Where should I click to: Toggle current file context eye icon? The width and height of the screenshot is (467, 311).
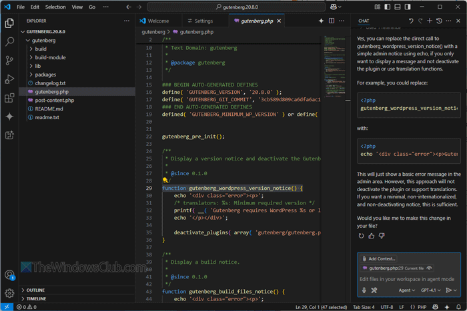pos(429,268)
